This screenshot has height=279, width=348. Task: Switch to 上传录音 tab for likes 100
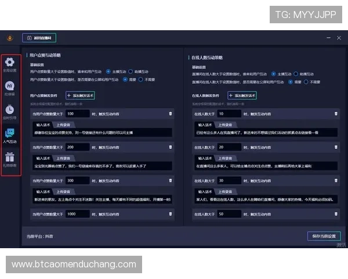(63, 125)
